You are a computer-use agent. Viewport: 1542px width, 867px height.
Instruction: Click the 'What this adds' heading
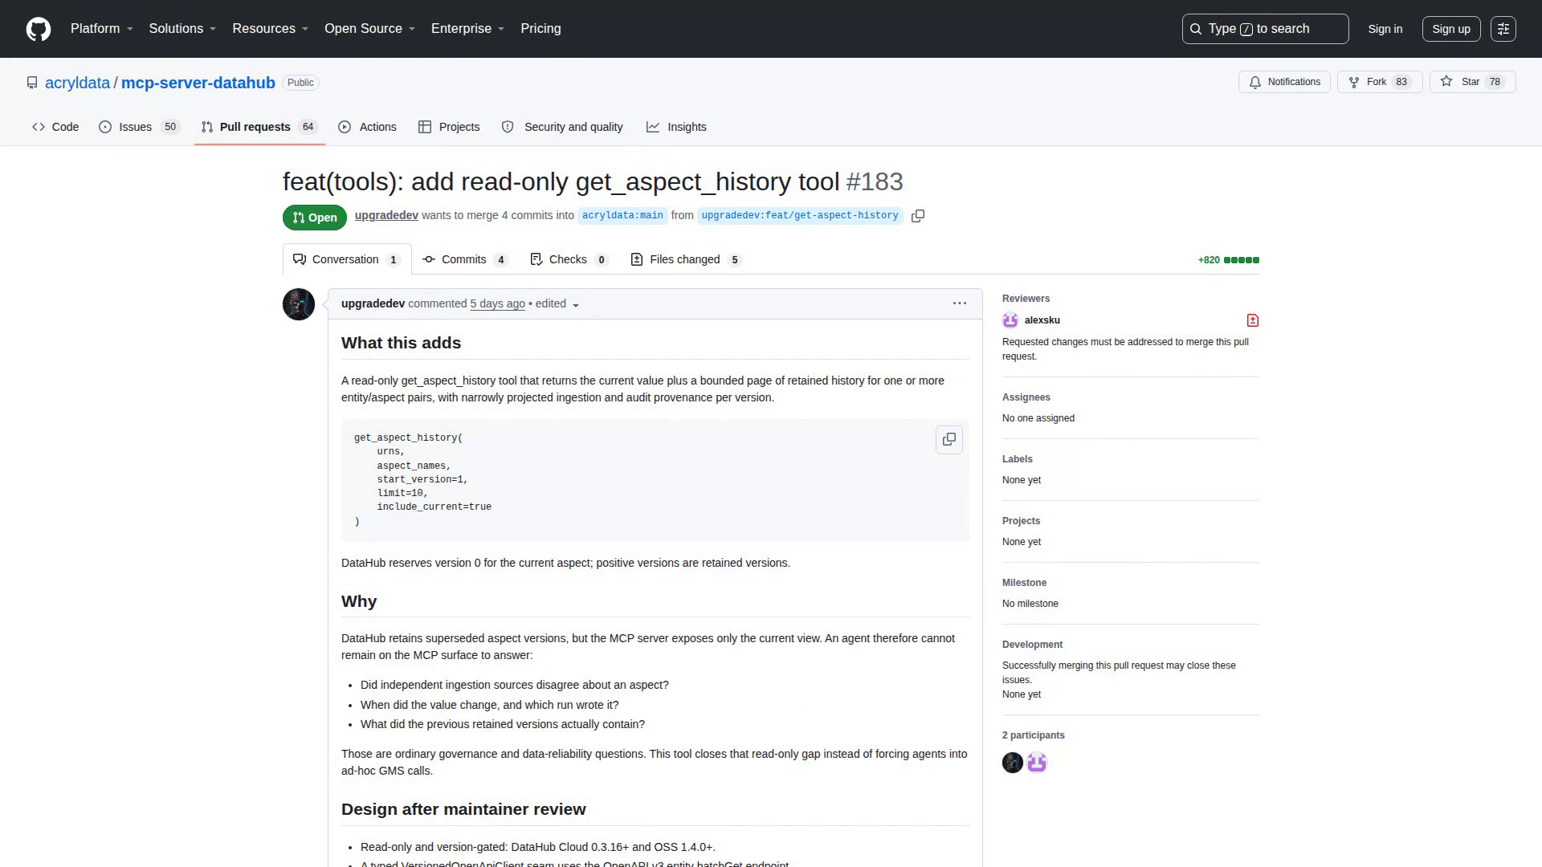tap(401, 343)
